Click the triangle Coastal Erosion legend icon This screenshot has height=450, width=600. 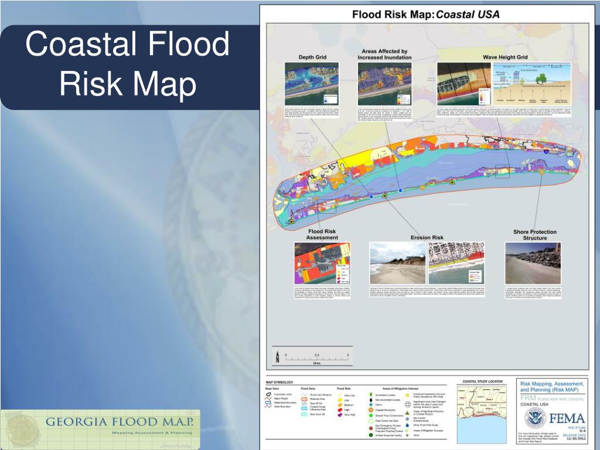coord(407,413)
